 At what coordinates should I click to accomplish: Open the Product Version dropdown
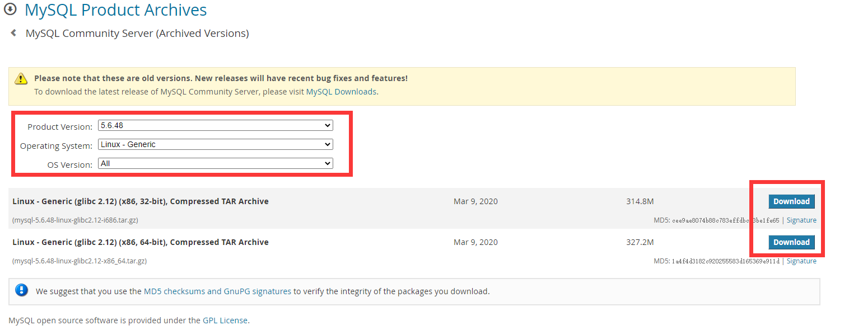pyautogui.click(x=216, y=125)
